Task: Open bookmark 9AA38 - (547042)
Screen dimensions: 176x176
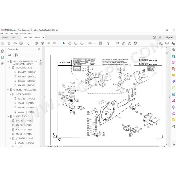Action: 24,134
